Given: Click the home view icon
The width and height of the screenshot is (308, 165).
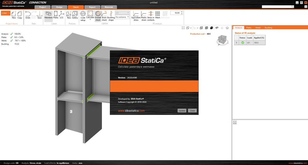Looking at the screenshot, I should 227,28.
